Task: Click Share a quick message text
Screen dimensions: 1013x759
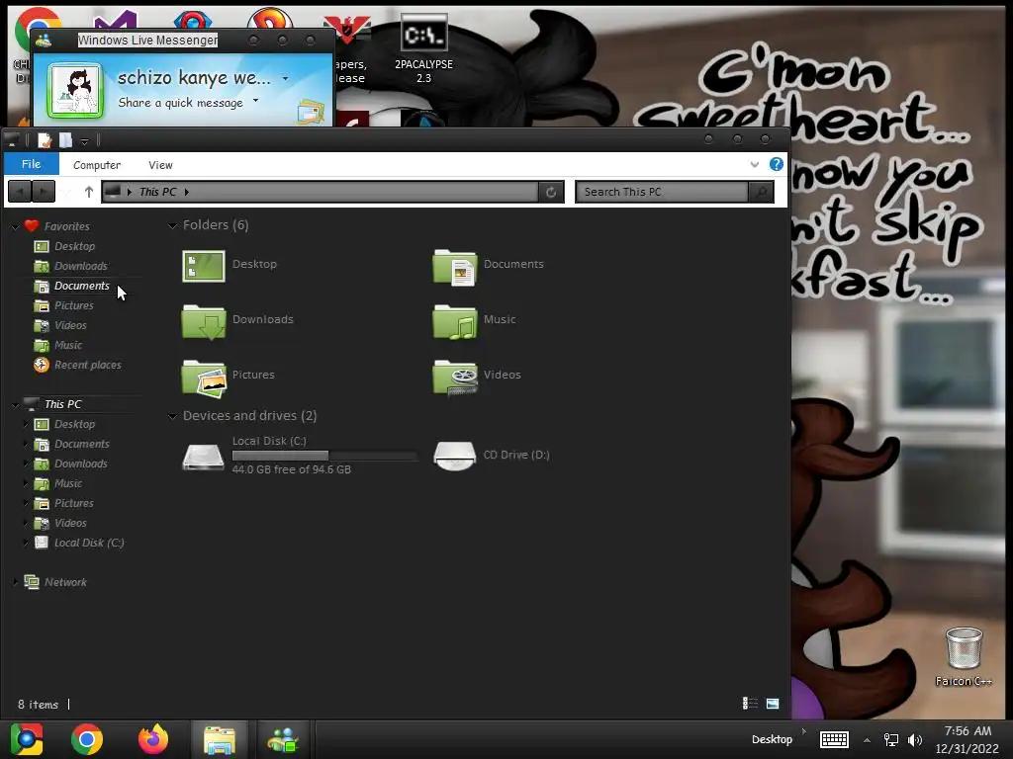Action: coord(180,103)
